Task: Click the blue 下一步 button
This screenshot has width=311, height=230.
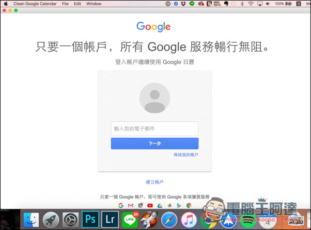Action: (x=154, y=143)
